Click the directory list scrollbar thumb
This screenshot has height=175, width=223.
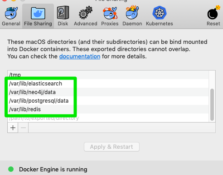212,104
